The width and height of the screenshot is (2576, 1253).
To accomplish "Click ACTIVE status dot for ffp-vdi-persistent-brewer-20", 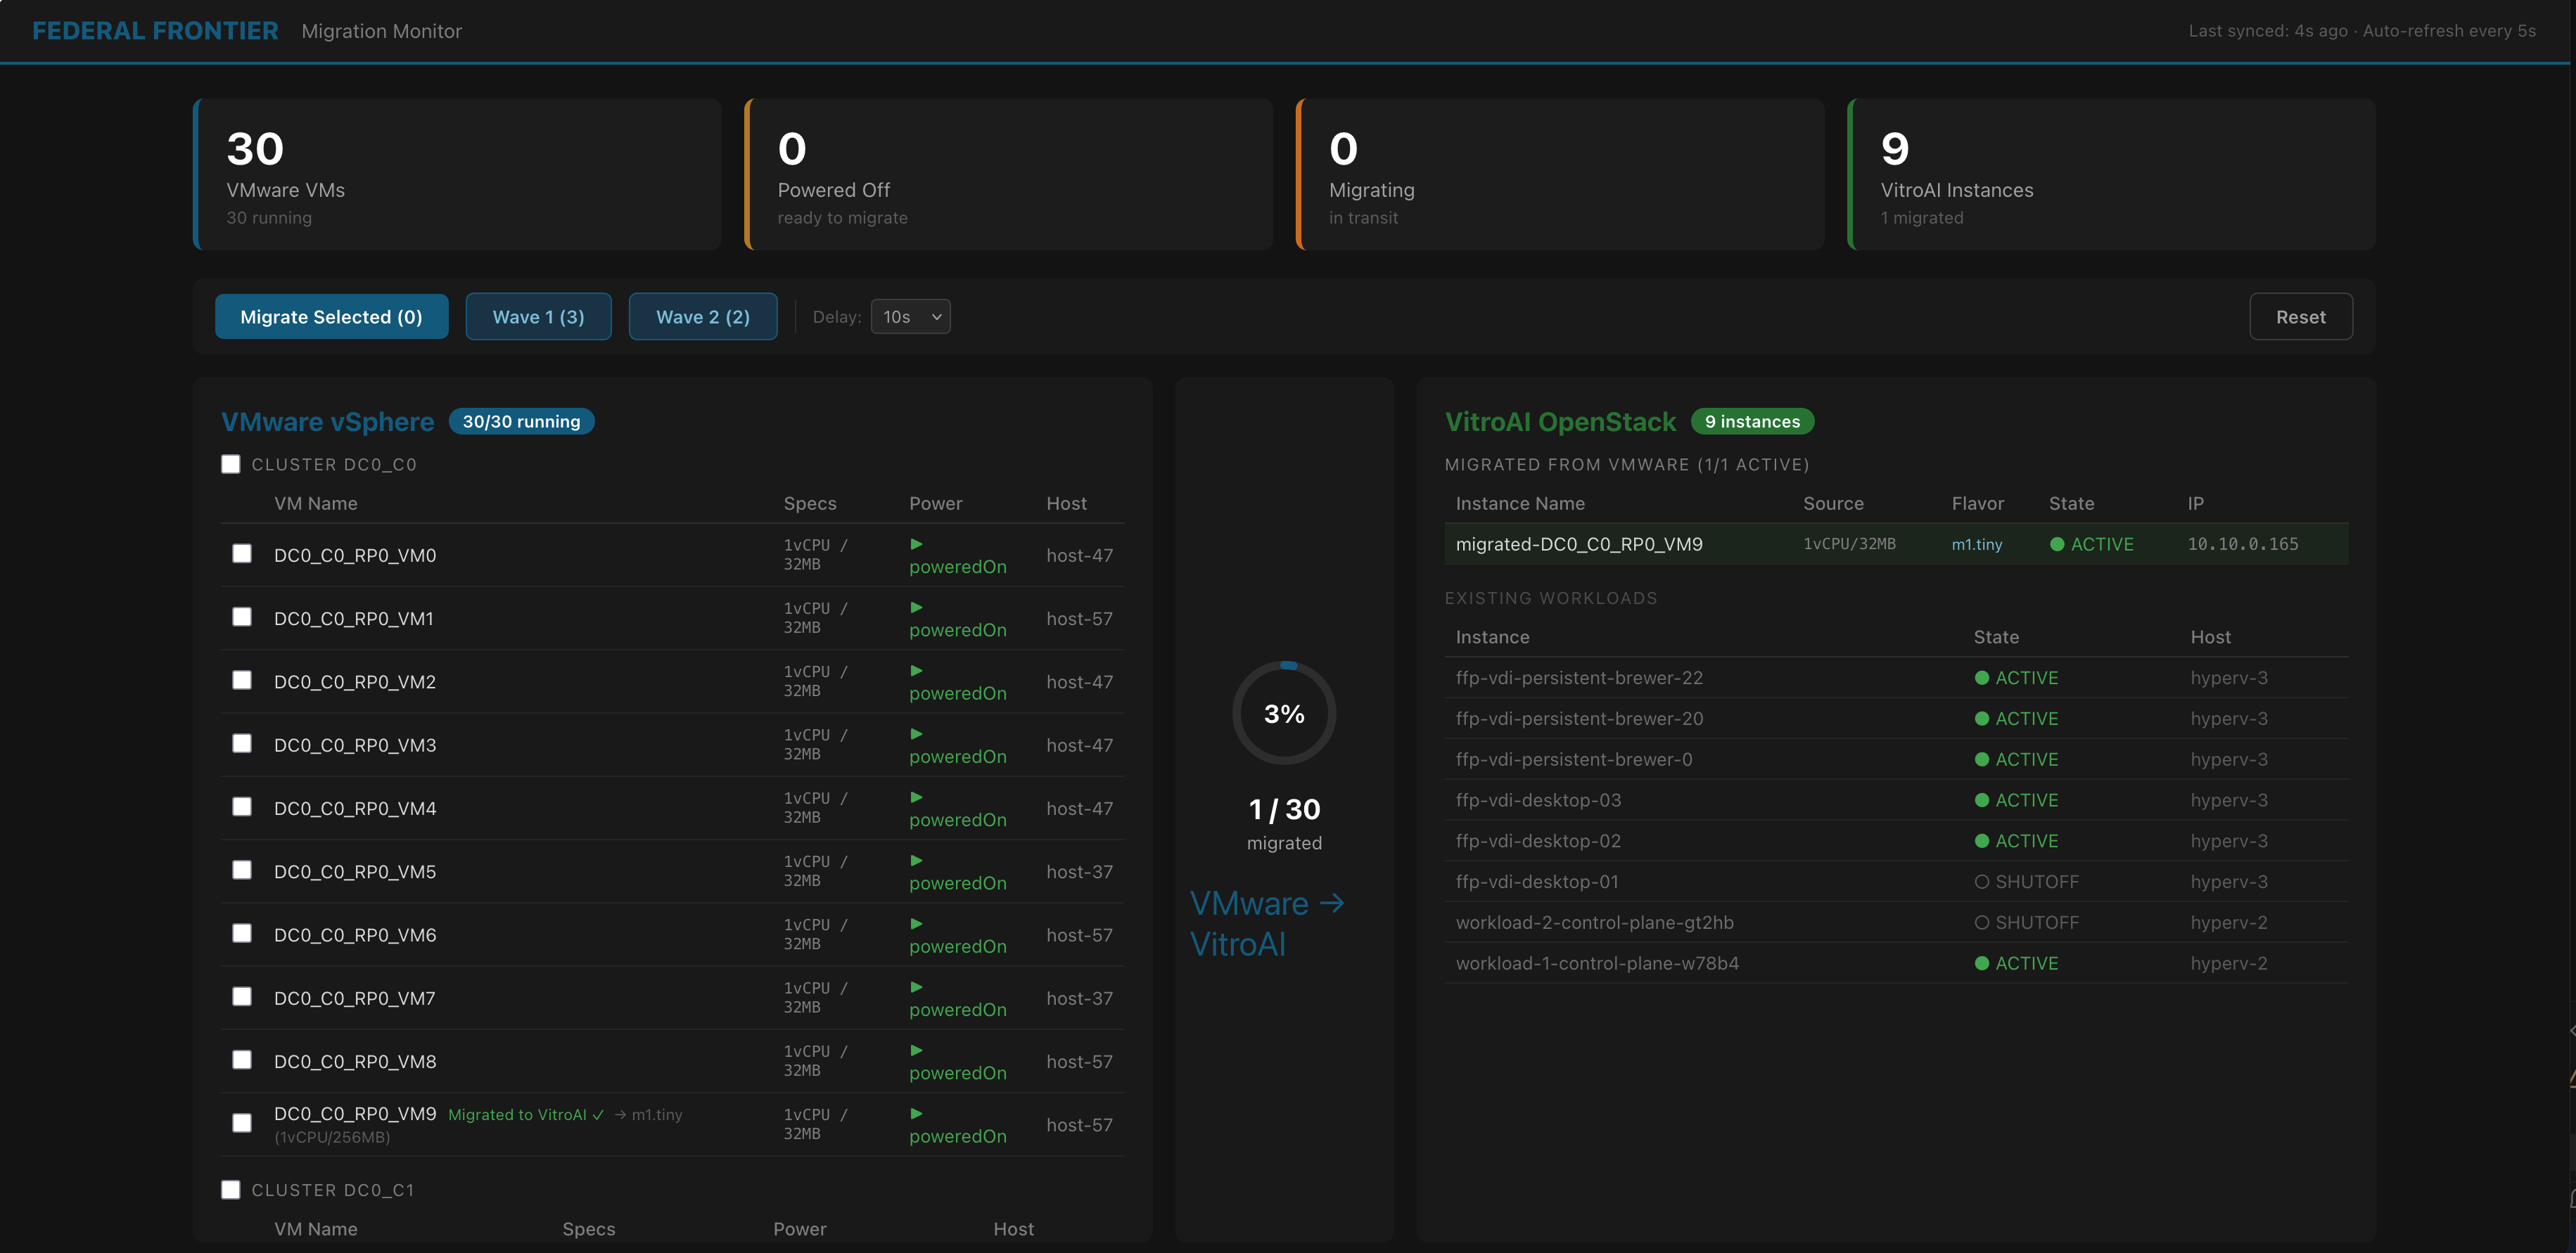I will tap(1982, 719).
